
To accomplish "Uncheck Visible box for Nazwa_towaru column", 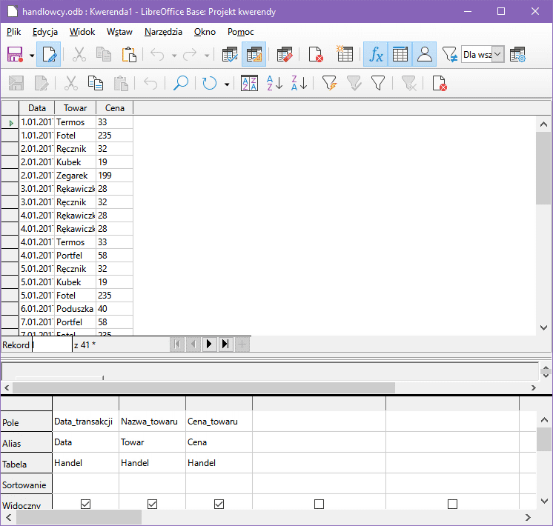I will click(152, 504).
